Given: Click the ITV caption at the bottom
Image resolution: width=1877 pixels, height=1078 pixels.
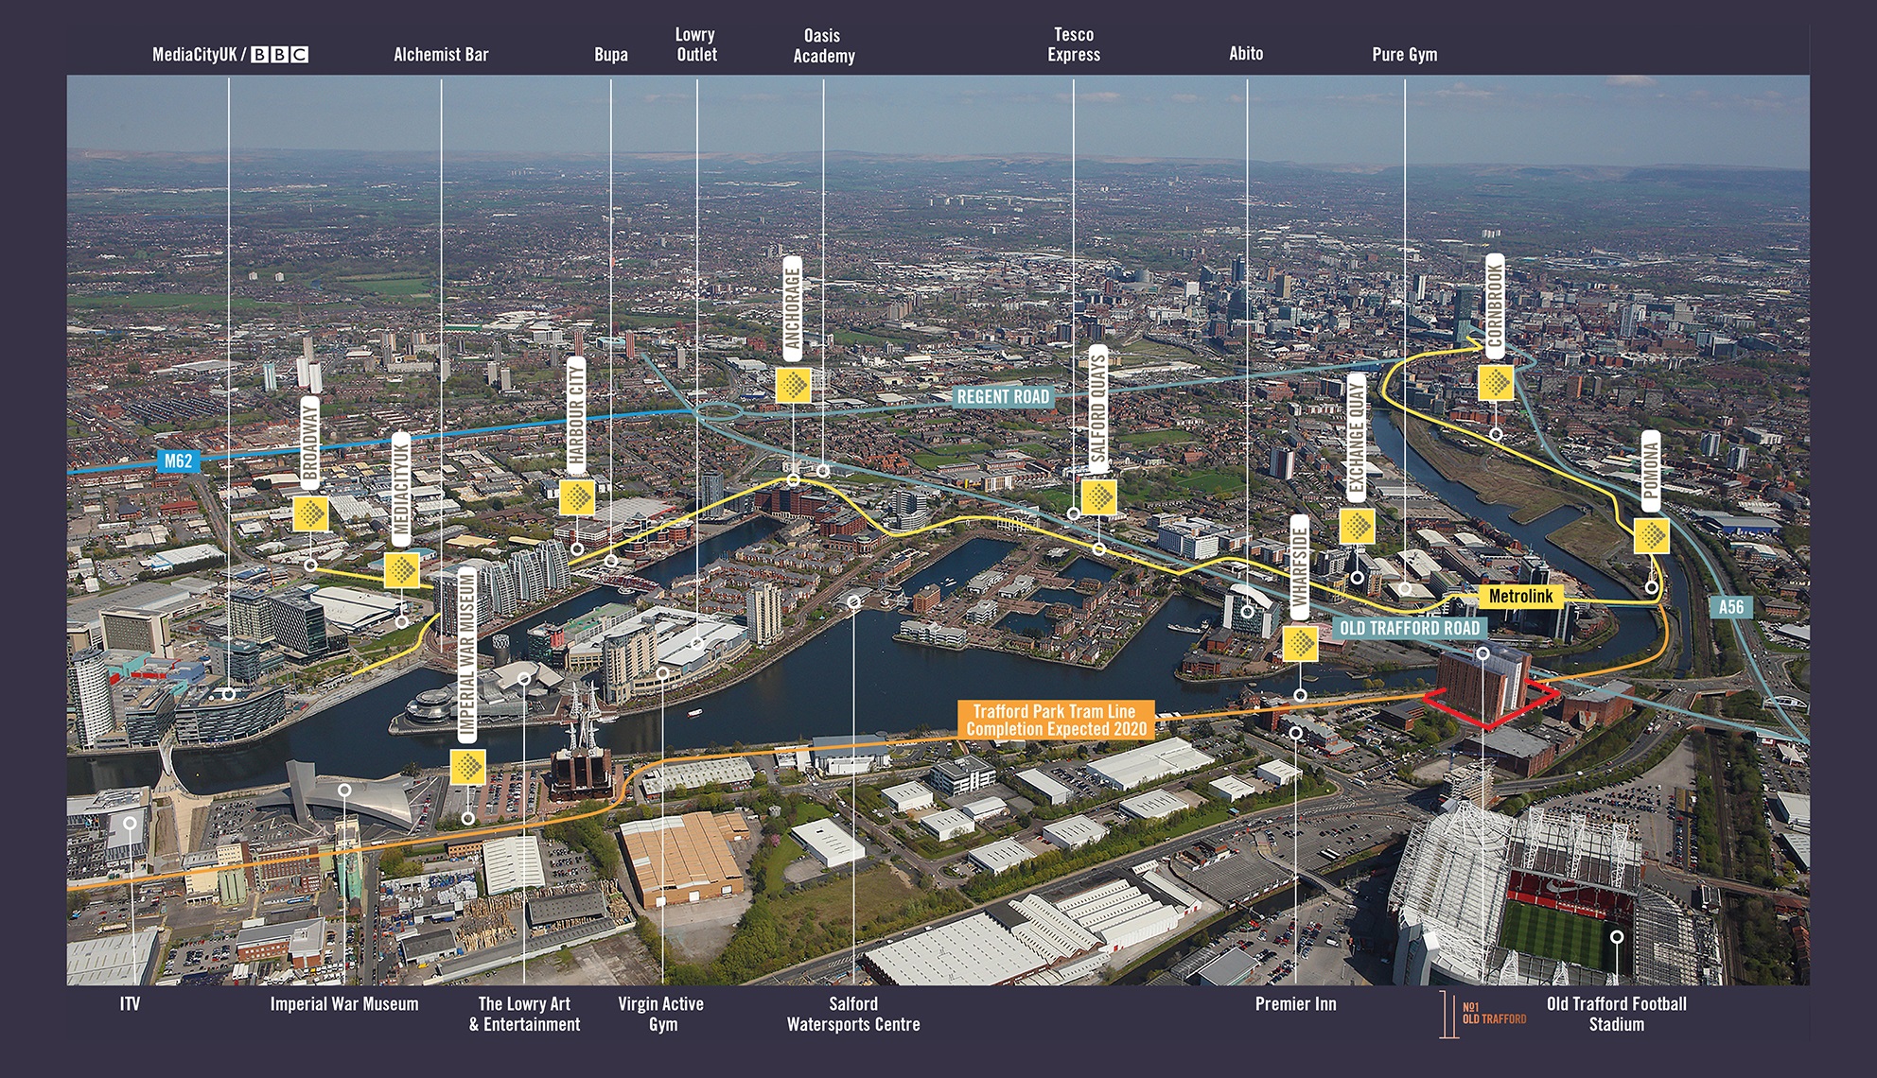Looking at the screenshot, I should 130,1004.
